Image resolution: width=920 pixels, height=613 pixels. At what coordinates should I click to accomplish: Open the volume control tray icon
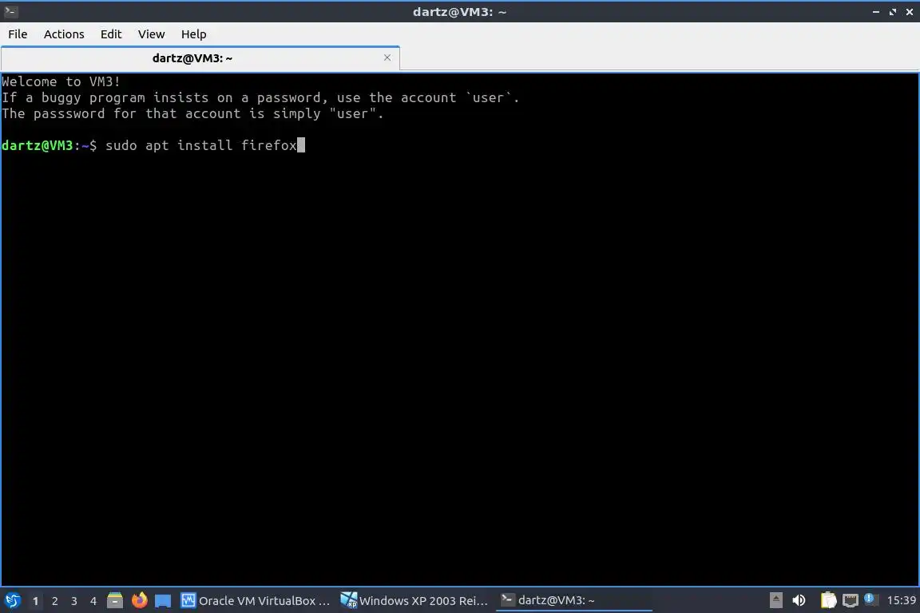pyautogui.click(x=799, y=600)
